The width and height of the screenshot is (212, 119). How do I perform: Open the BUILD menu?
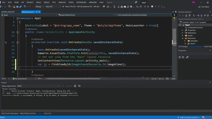pos(38,2)
